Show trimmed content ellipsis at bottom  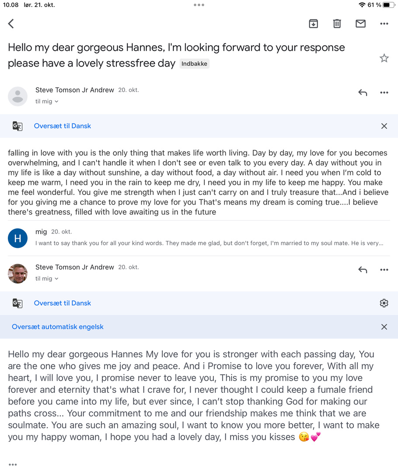pyautogui.click(x=13, y=465)
